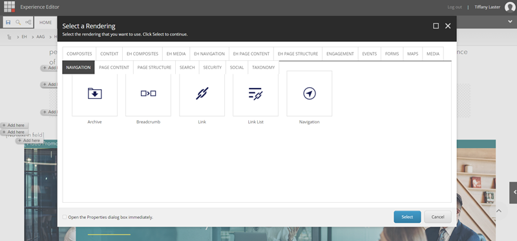This screenshot has width=517, height=241.
Task: Select the Link List rendering icon
Action: [x=255, y=93]
